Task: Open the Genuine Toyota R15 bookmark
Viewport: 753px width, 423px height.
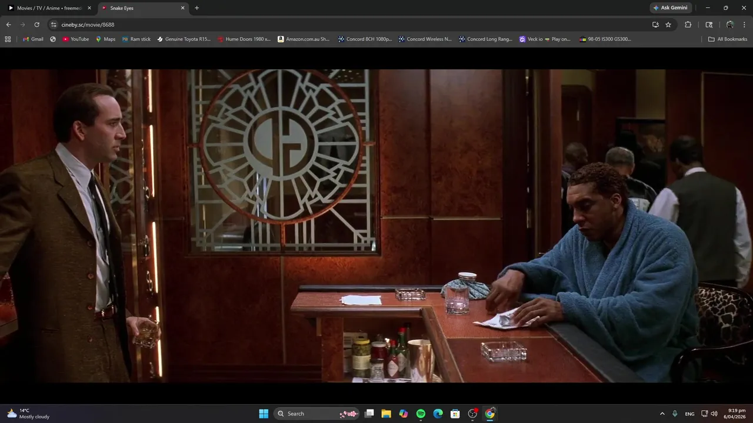Action: (184, 39)
